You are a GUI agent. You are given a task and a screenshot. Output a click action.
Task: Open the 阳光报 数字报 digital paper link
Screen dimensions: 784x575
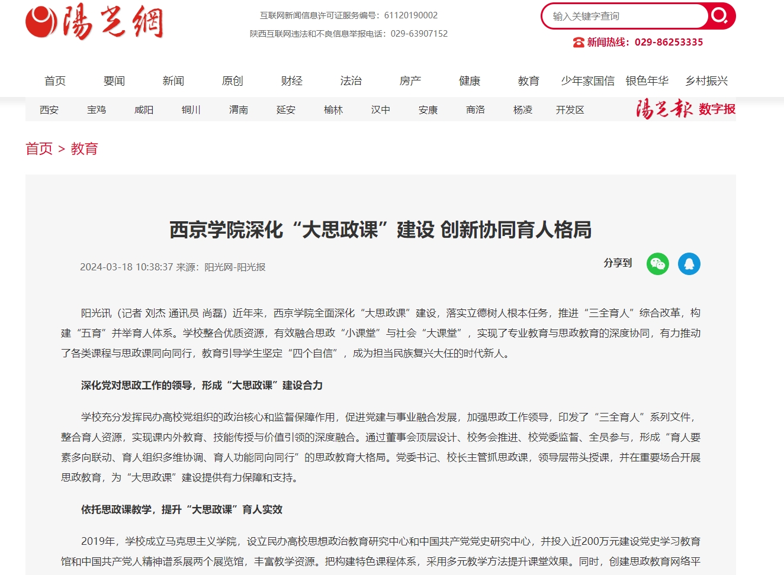[686, 109]
